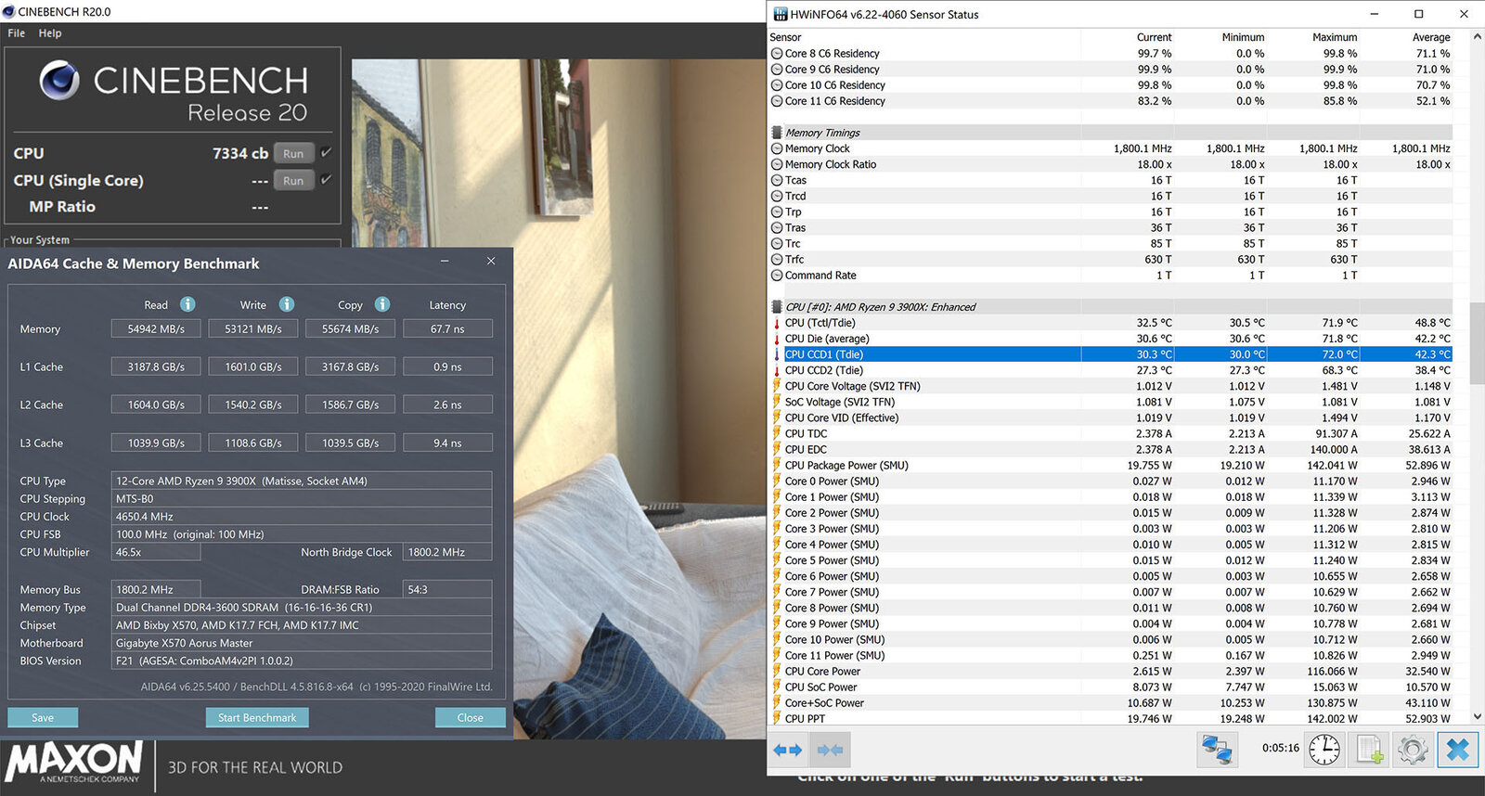Minimize the AIDA64 benchmark window
This screenshot has width=1485, height=796.
[445, 262]
